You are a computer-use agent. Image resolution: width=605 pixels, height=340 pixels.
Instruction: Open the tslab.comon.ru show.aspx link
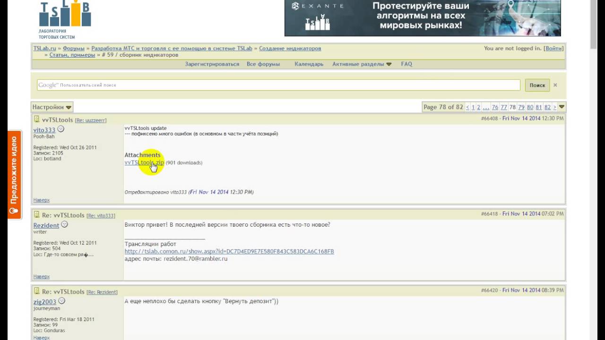[x=229, y=251]
